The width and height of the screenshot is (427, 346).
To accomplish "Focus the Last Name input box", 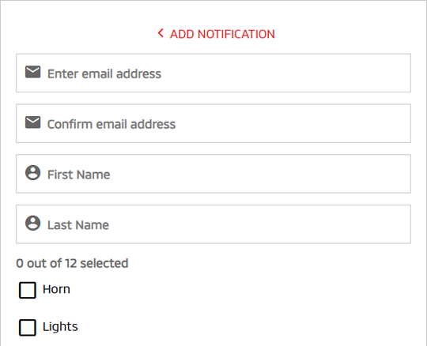I will pyautogui.click(x=213, y=224).
